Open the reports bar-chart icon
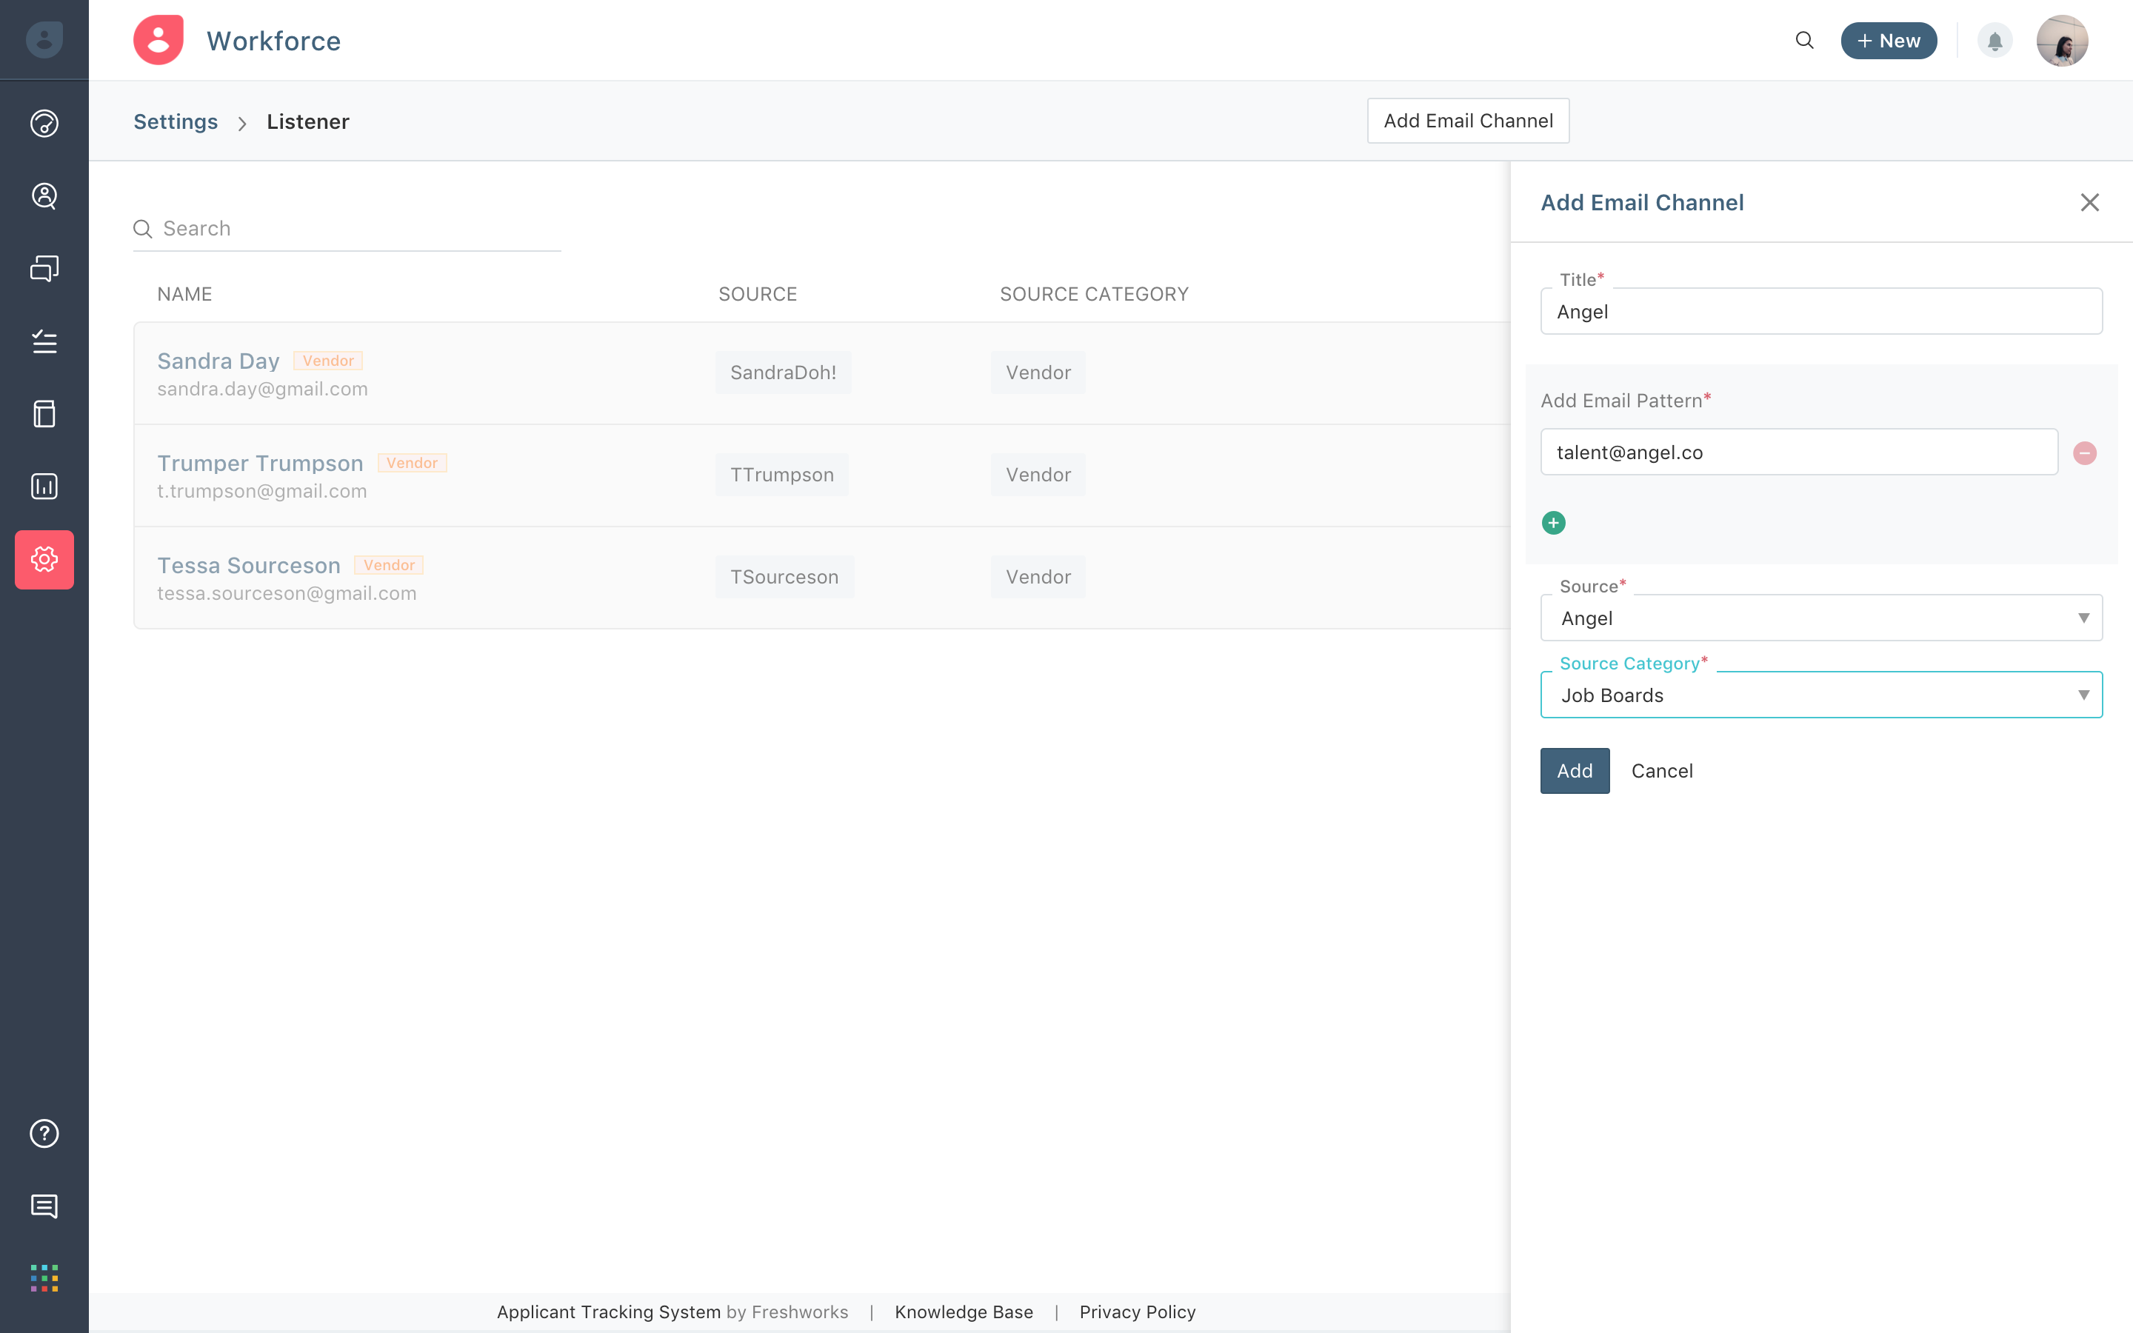The image size is (2133, 1333). point(44,486)
